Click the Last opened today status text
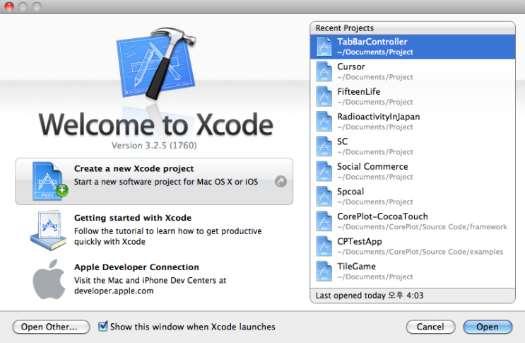The width and height of the screenshot is (525, 343). click(370, 296)
